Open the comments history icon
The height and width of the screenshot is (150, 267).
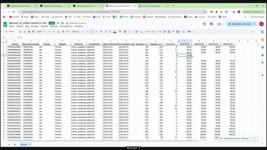point(212,24)
